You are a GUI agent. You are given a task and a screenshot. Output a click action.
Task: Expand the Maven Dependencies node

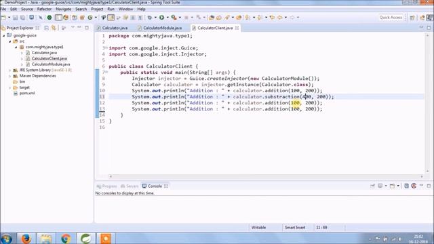[10, 76]
